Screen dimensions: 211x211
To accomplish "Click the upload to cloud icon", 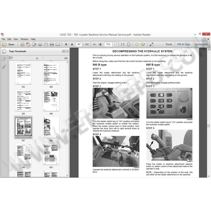I will pyautogui.click(x=40, y=44).
